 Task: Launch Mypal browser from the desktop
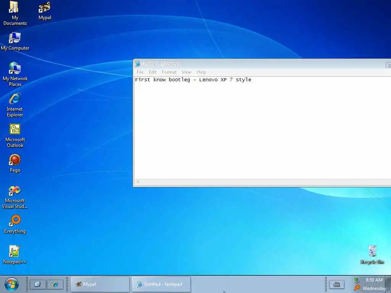coord(45,11)
